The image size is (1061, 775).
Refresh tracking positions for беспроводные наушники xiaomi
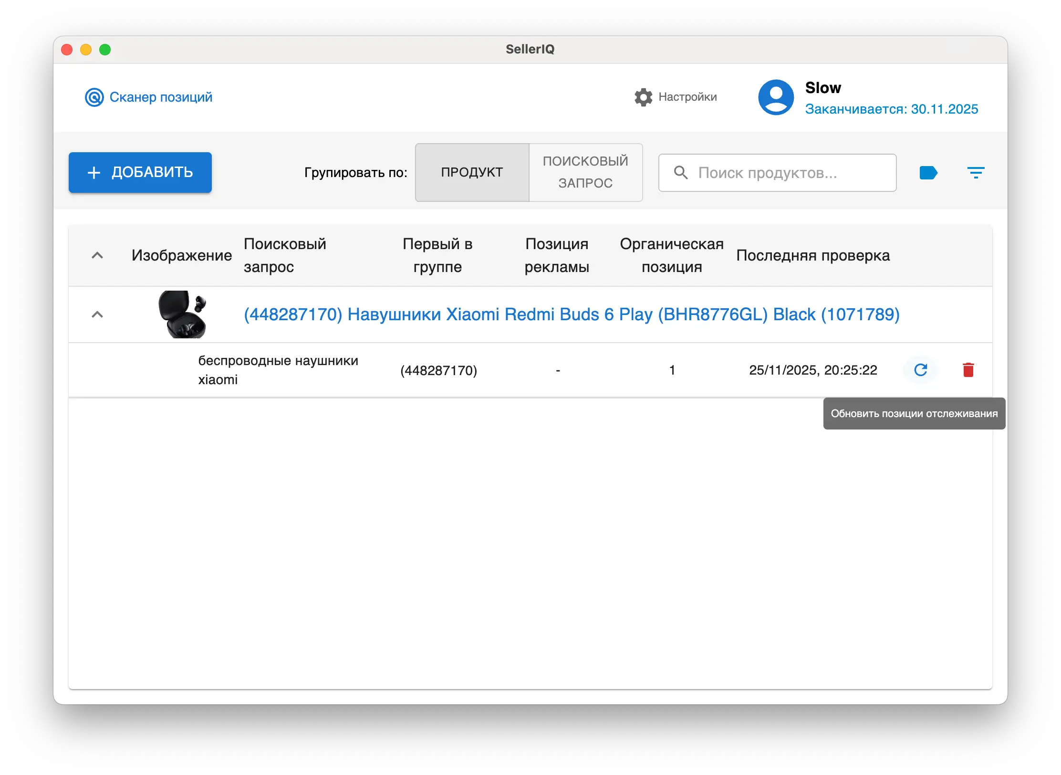pos(920,370)
